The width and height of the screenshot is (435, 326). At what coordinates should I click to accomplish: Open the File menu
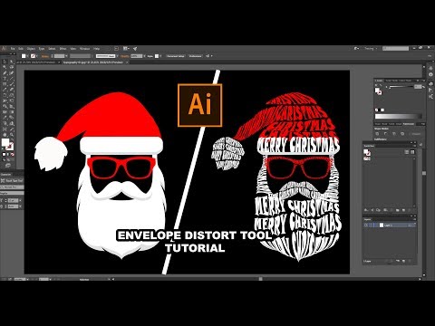13,49
